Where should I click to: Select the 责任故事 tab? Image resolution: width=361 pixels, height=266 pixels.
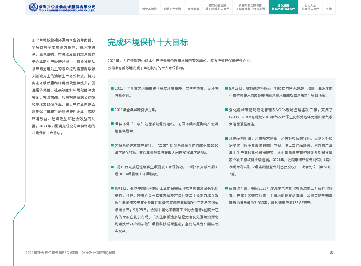pos(193,8)
